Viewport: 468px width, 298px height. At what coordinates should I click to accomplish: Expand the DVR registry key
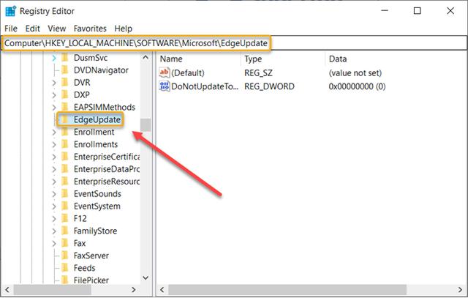click(53, 83)
